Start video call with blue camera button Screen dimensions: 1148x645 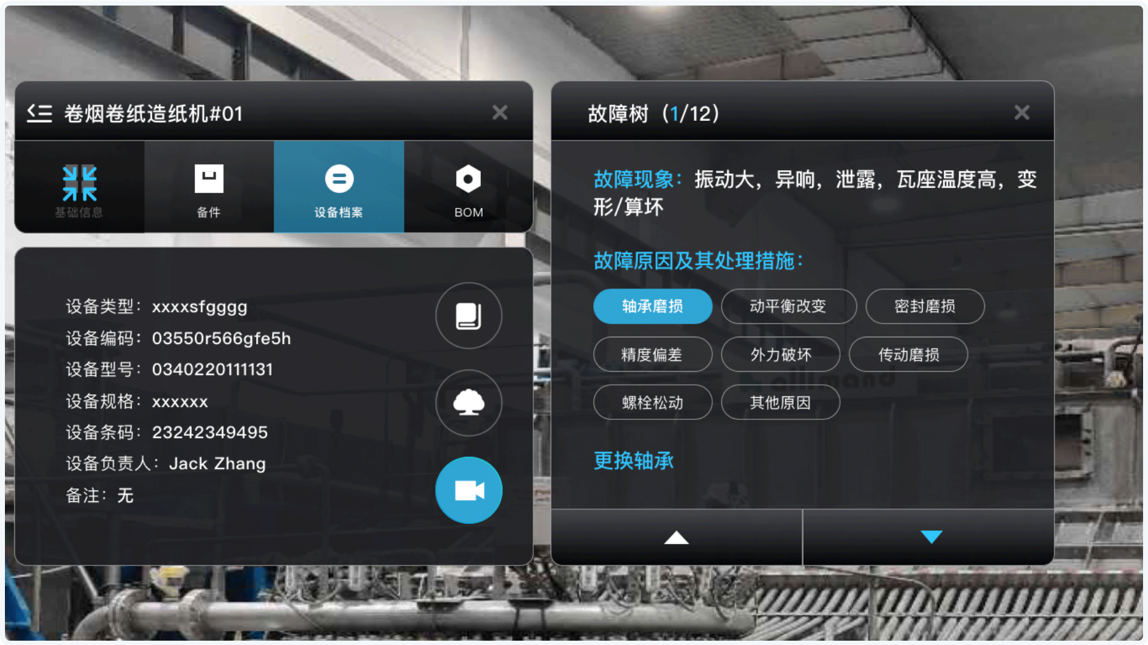pyautogui.click(x=468, y=490)
